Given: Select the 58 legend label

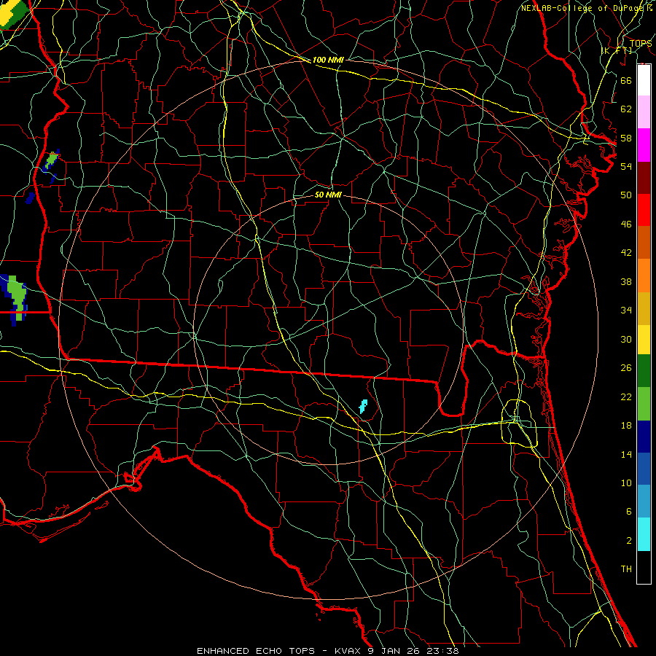Looking at the screenshot, I should [626, 138].
